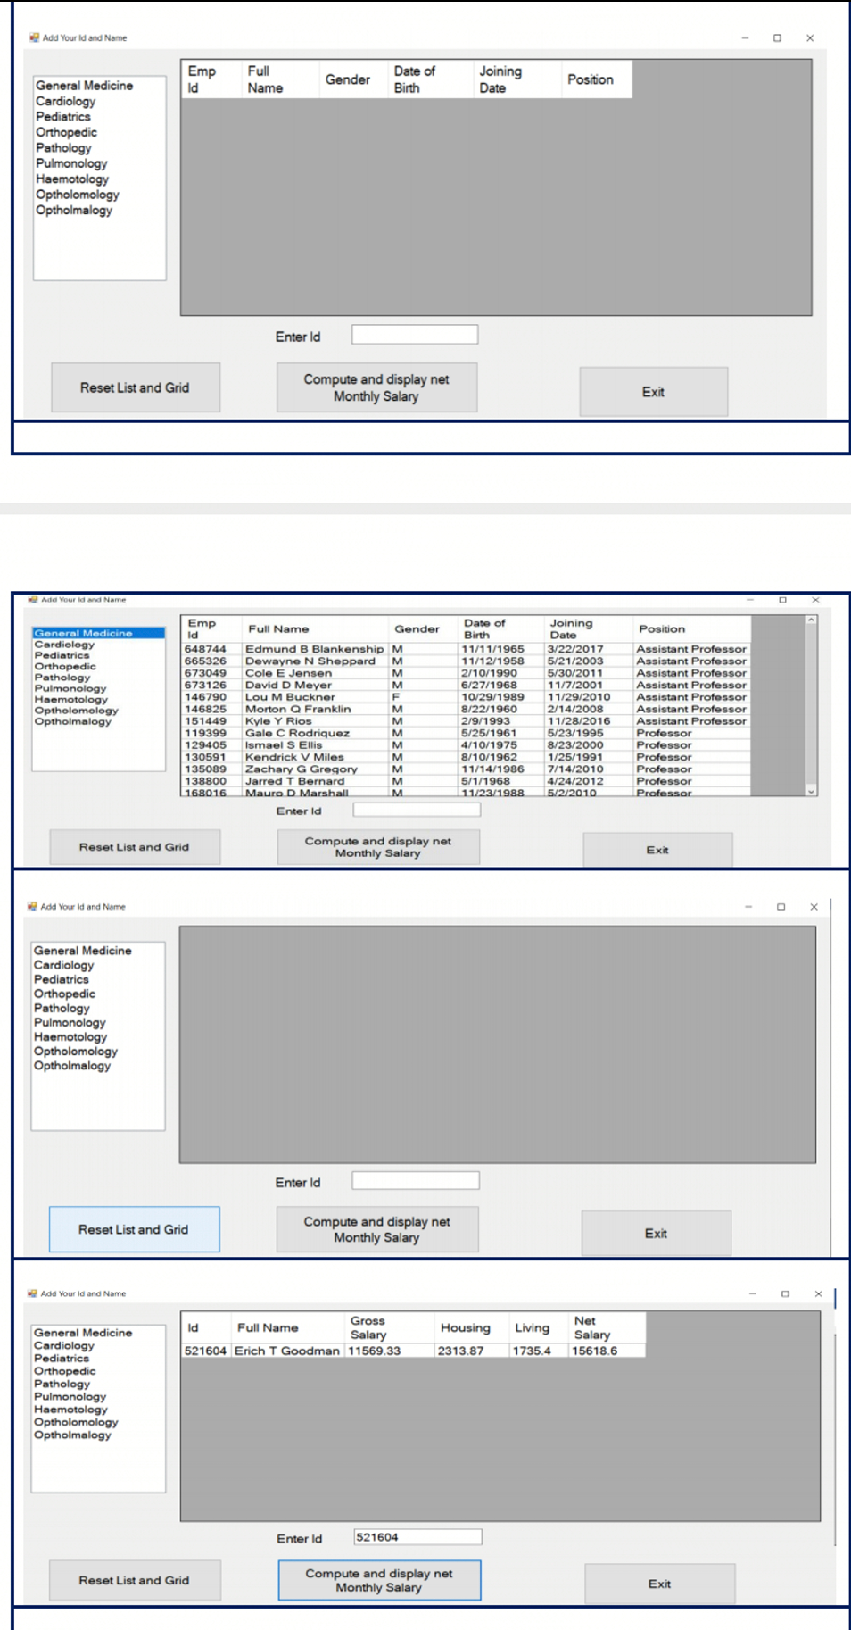The image size is (851, 1630).
Task: Click the Net Salary column header
Action: point(607,1327)
